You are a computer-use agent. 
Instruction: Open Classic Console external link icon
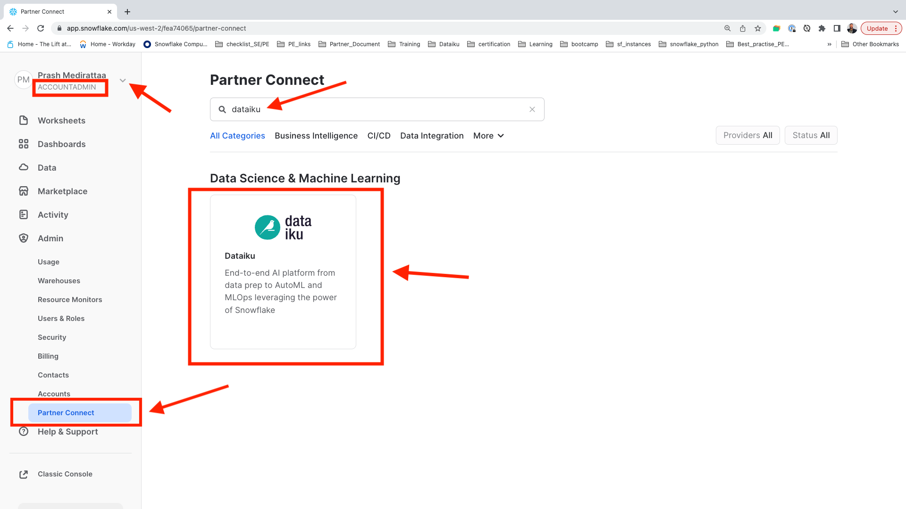click(x=24, y=474)
